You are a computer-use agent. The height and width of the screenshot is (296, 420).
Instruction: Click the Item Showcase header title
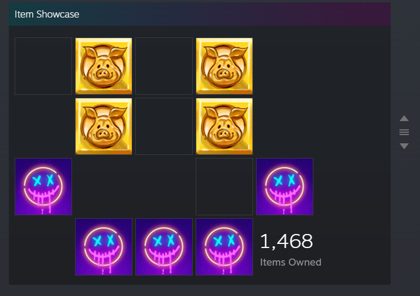(47, 14)
